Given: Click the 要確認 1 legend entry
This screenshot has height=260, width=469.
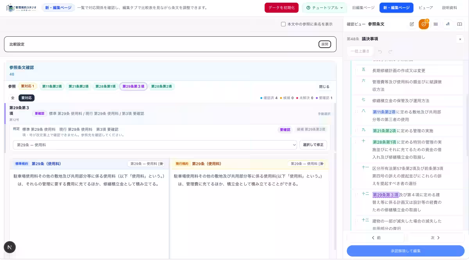Looking at the screenshot, I should click(x=324, y=98).
